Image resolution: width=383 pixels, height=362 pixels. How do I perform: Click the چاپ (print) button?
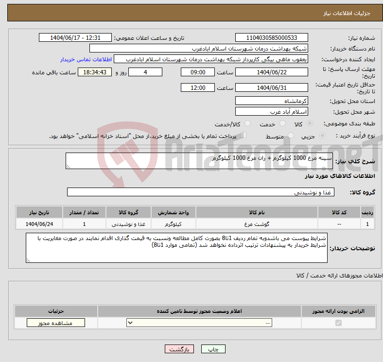pyautogui.click(x=213, y=349)
